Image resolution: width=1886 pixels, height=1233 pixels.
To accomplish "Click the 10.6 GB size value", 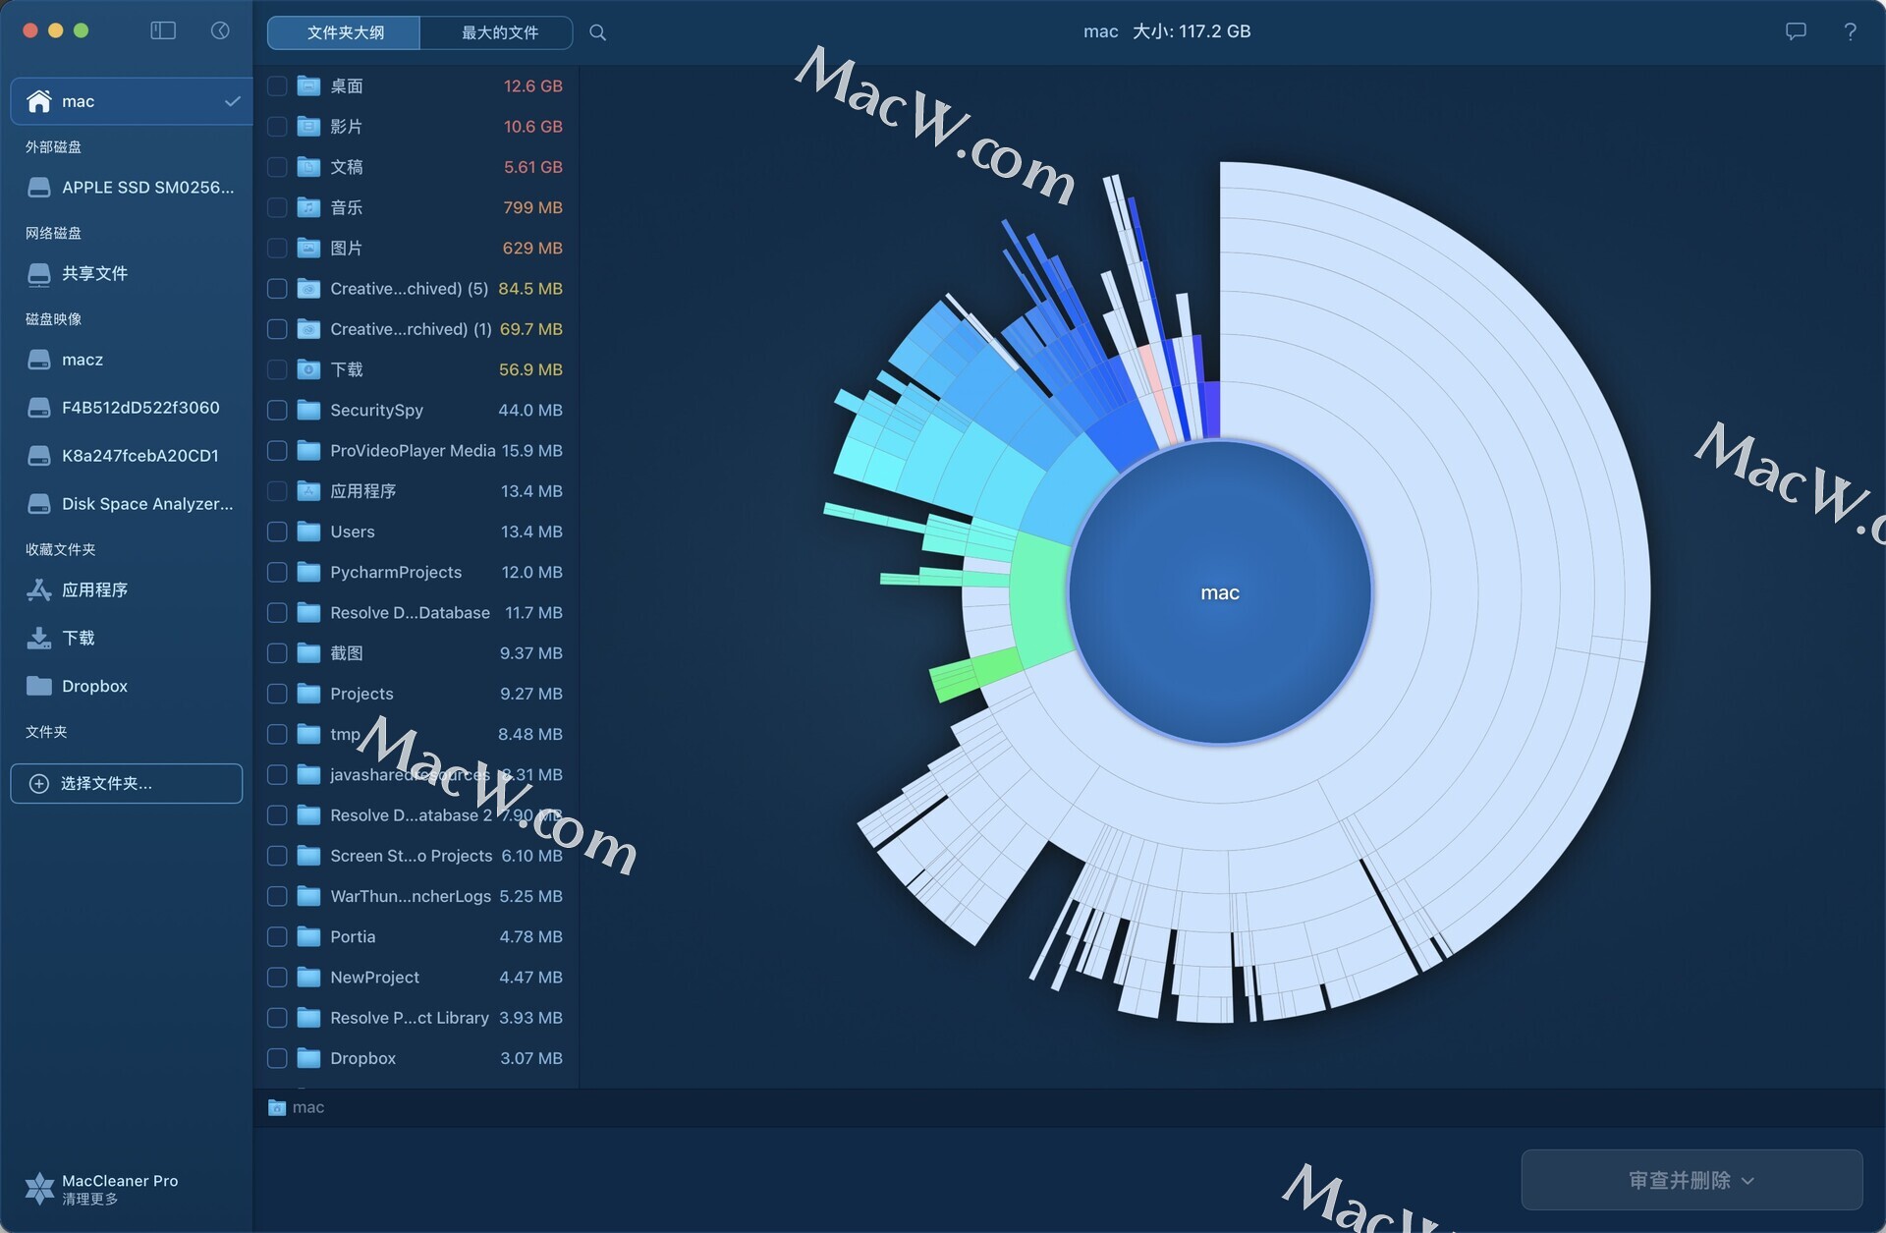I will tap(532, 127).
